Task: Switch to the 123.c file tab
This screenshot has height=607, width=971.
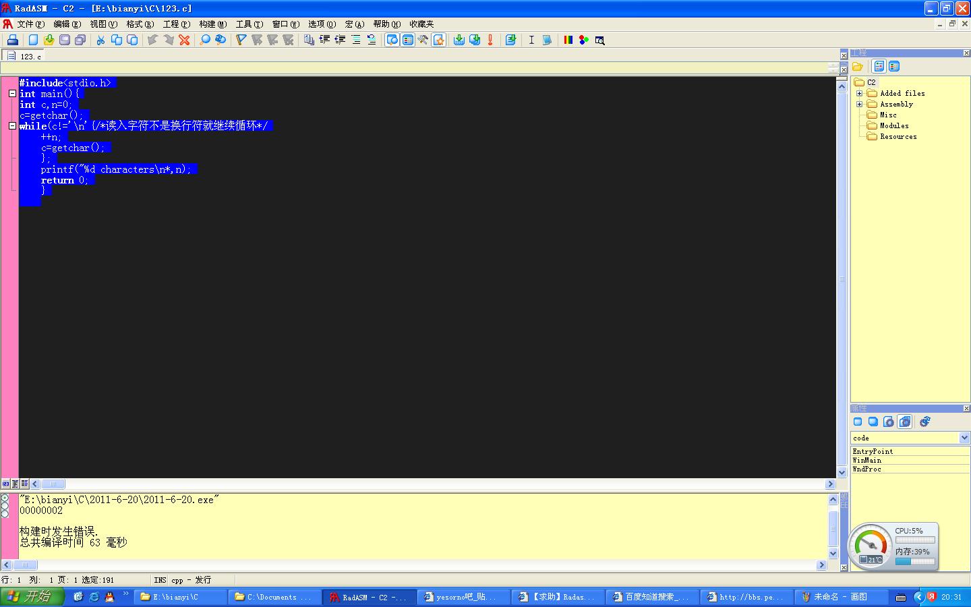Action: click(24, 56)
